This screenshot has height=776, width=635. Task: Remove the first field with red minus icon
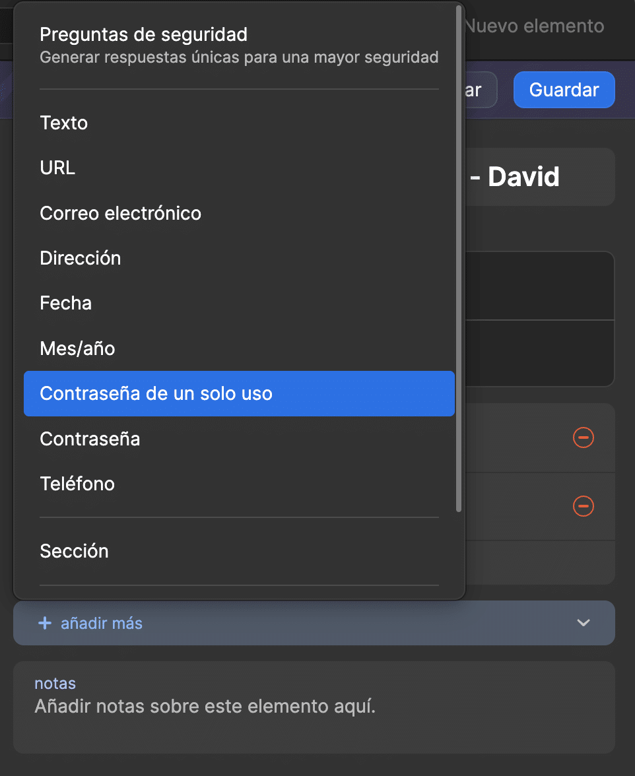583,437
